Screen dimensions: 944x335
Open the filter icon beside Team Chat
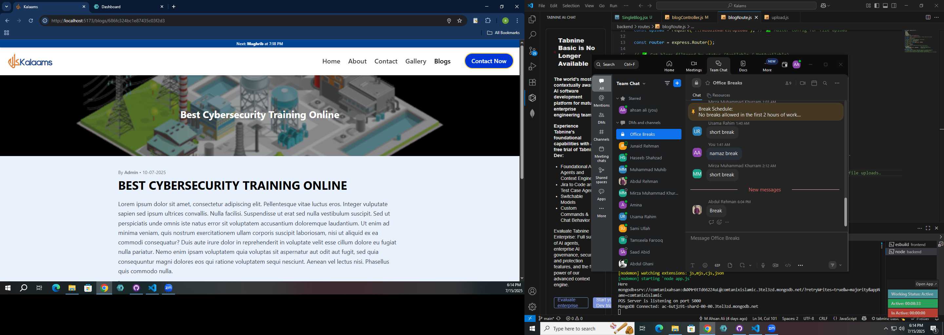[667, 83]
